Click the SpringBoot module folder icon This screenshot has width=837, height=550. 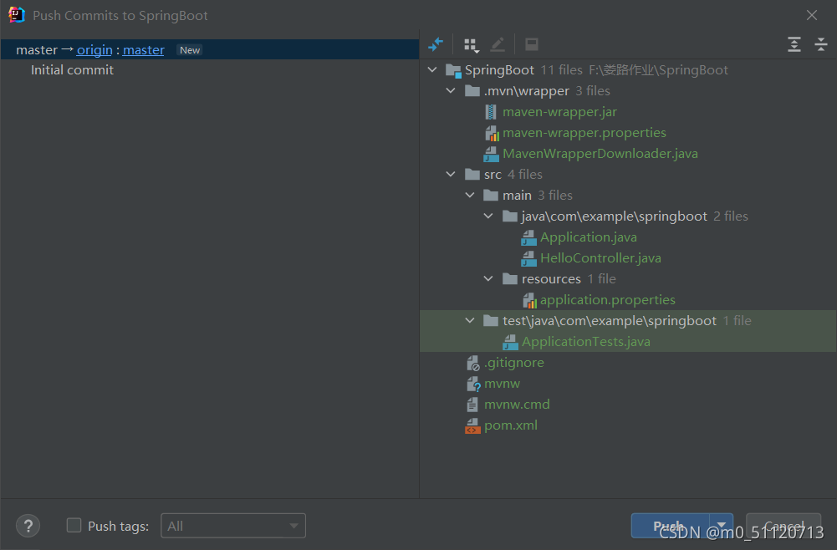tap(453, 70)
